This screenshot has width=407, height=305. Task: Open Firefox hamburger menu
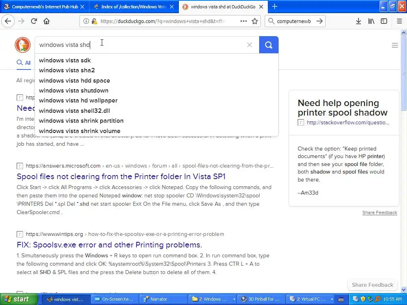pyautogui.click(x=399, y=21)
